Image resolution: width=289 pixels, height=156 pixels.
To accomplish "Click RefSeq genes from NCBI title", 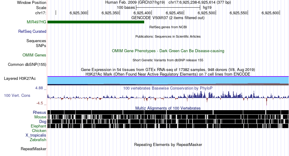I will click(x=168, y=27).
